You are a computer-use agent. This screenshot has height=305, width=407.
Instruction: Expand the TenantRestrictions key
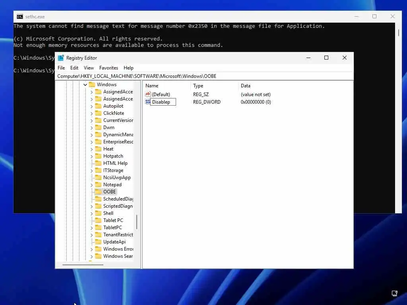click(92, 235)
